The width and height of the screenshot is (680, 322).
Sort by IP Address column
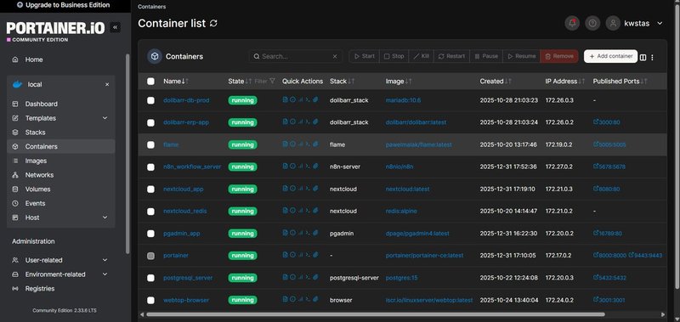[x=565, y=81]
